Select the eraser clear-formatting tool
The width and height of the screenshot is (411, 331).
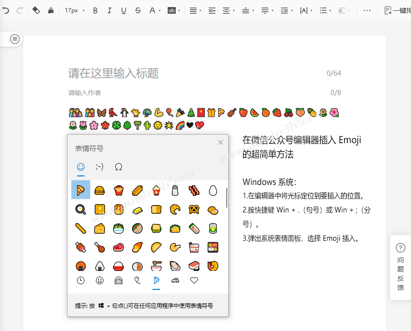click(x=36, y=10)
